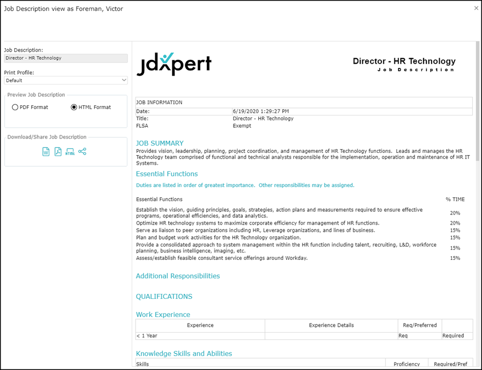Viewport: 482px width, 370px height.
Task: Click the Job Description name field
Action: pyautogui.click(x=66, y=58)
